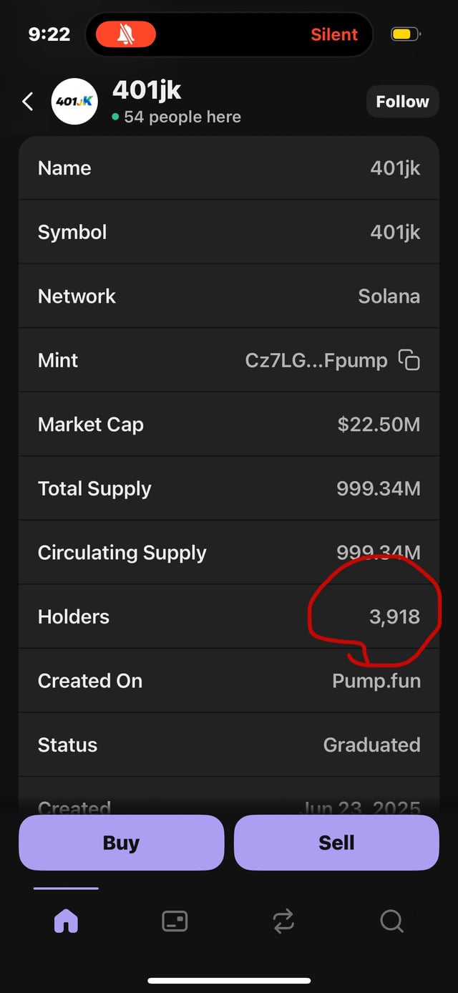This screenshot has height=993, width=458.
Task: Tap the Total Supply row
Action: (229, 488)
